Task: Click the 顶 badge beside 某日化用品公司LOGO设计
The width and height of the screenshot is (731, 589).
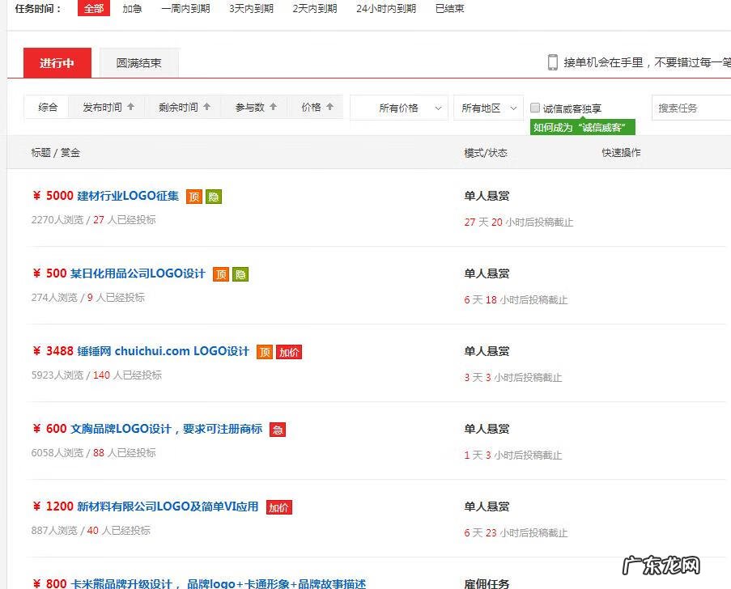Action: click(221, 274)
